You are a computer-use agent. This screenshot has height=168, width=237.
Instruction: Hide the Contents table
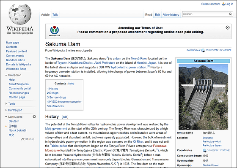[70, 84]
